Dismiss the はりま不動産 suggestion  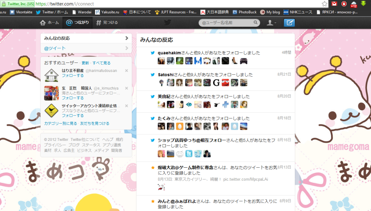(127, 70)
